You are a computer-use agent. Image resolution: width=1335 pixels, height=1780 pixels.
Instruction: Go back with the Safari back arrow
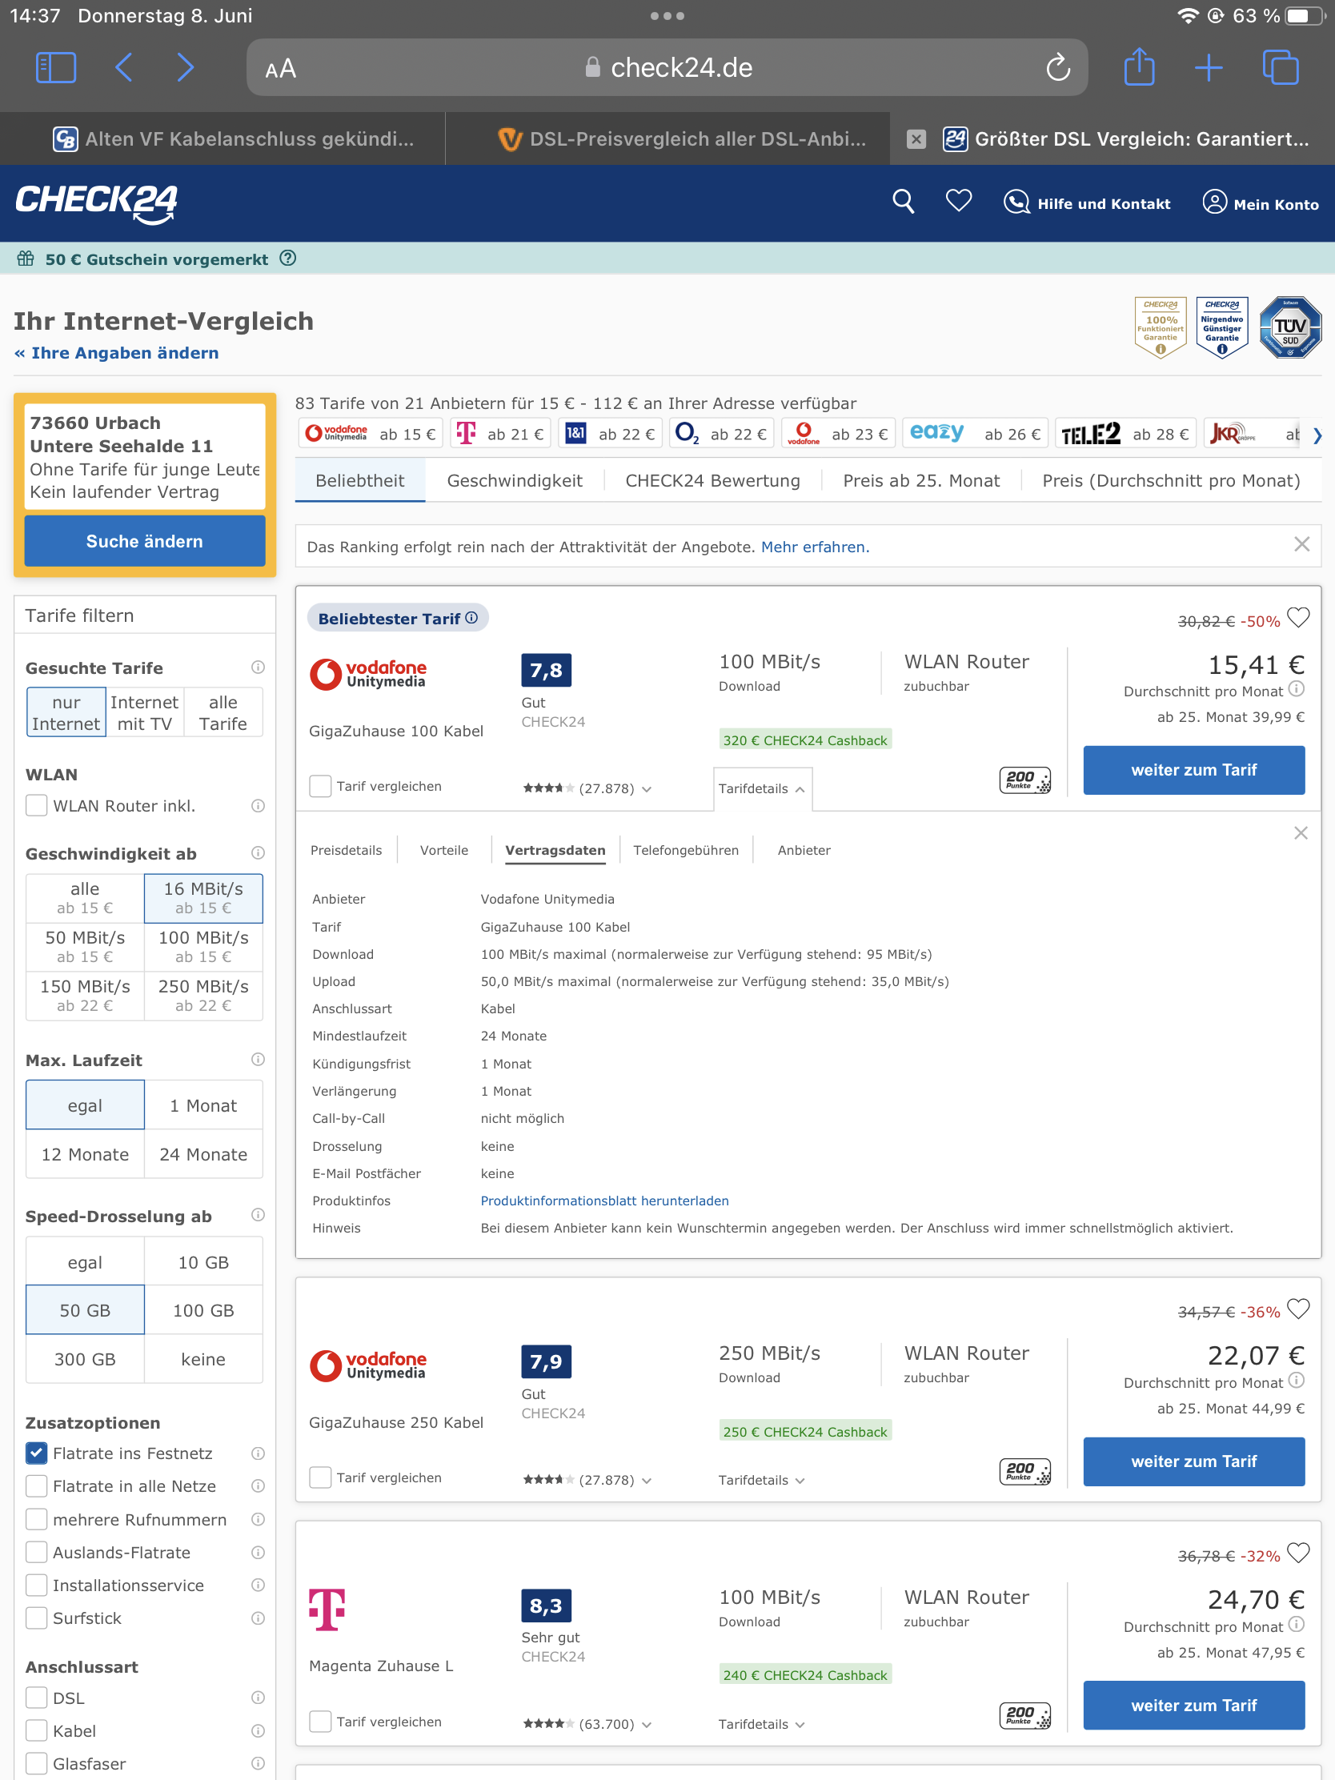pyautogui.click(x=123, y=67)
